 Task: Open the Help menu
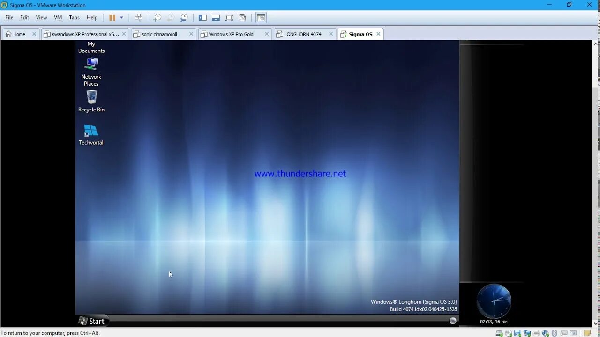coord(92,17)
